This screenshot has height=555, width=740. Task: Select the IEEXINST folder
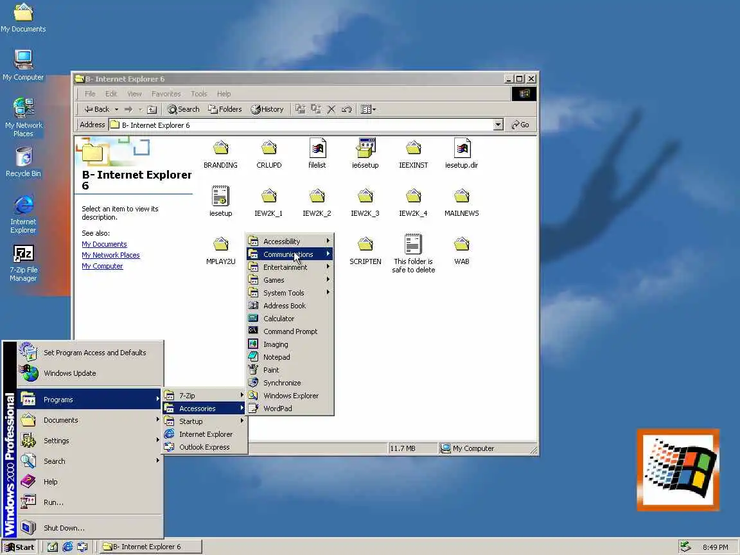click(x=414, y=148)
